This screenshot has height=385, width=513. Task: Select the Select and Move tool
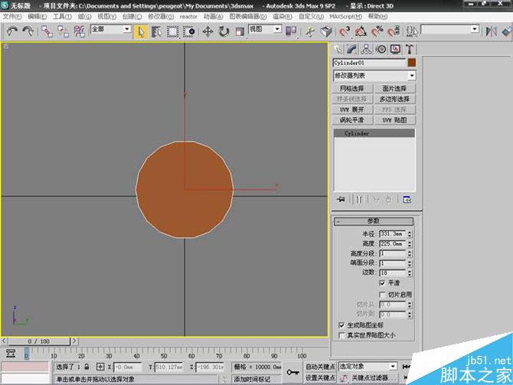pyautogui.click(x=208, y=31)
